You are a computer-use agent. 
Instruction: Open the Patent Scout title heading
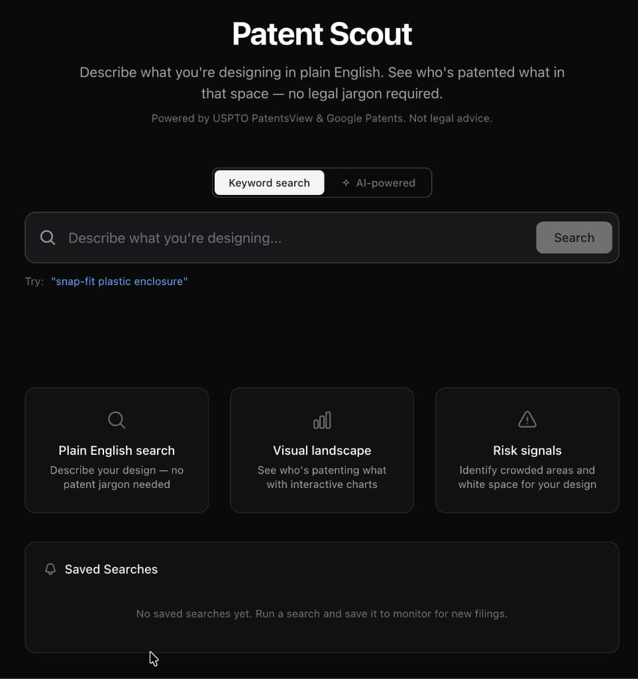(322, 33)
